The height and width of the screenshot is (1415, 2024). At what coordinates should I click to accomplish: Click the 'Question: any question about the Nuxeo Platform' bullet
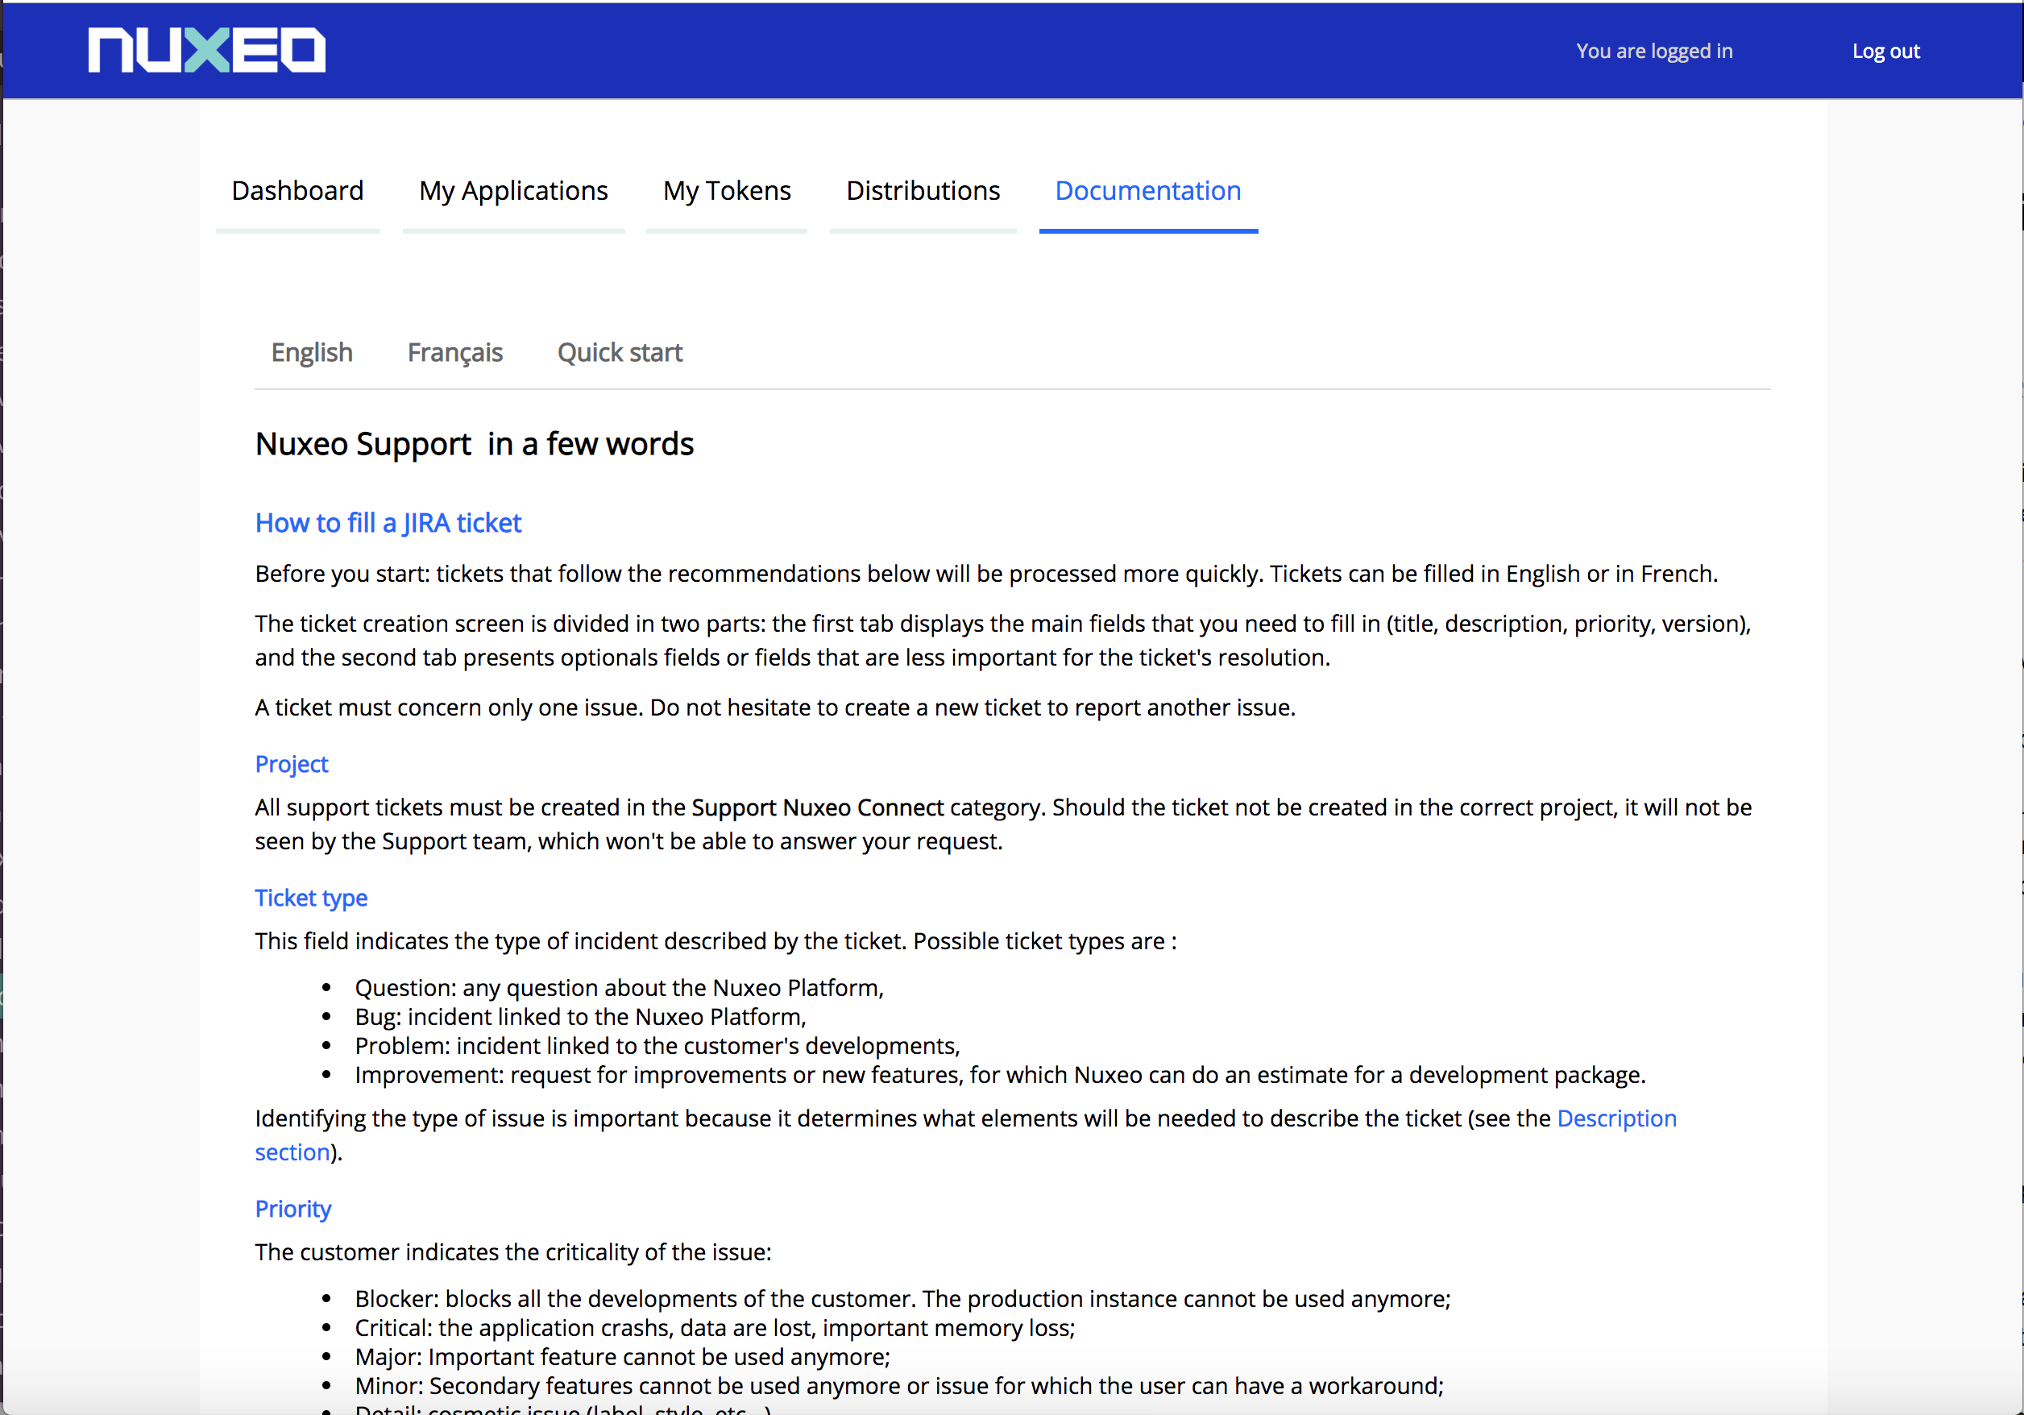click(x=619, y=987)
